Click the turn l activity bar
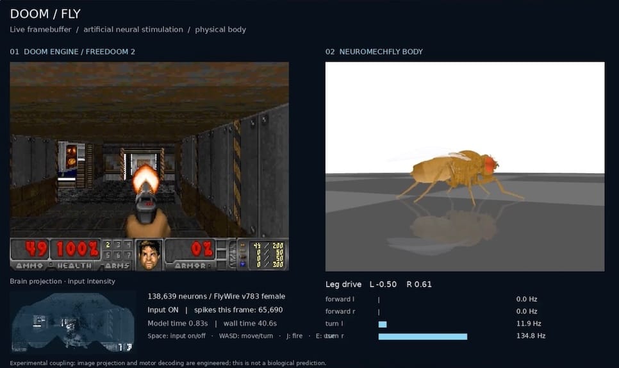This screenshot has height=368, width=619. coord(383,324)
